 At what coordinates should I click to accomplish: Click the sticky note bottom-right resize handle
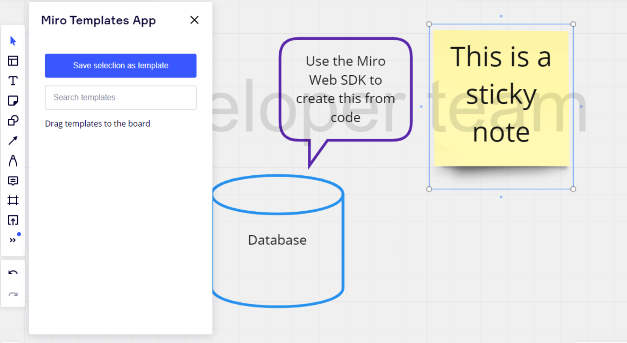tap(573, 189)
